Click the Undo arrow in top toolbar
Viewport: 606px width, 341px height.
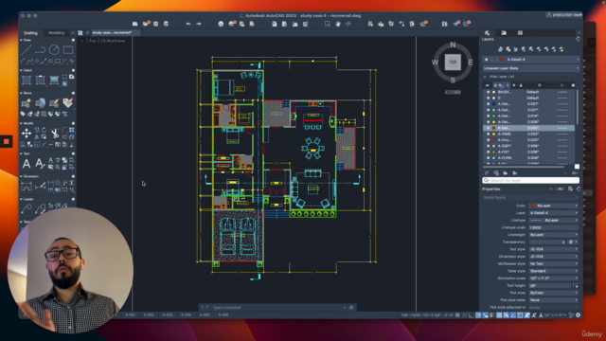click(x=188, y=24)
